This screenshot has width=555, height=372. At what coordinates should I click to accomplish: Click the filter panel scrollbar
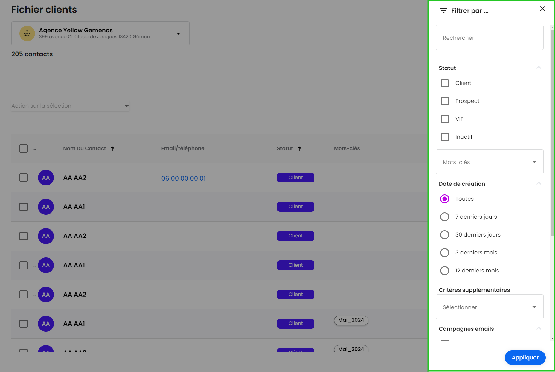click(552, 133)
